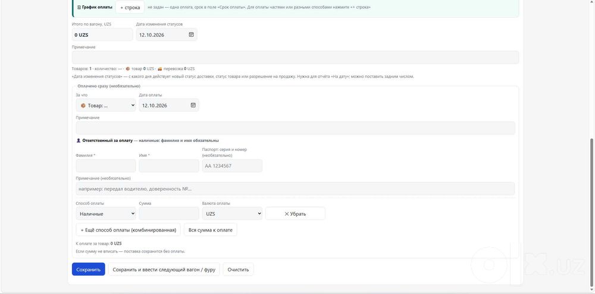Focus the Сумма input field
This screenshot has height=294, width=595.
(x=169, y=214)
